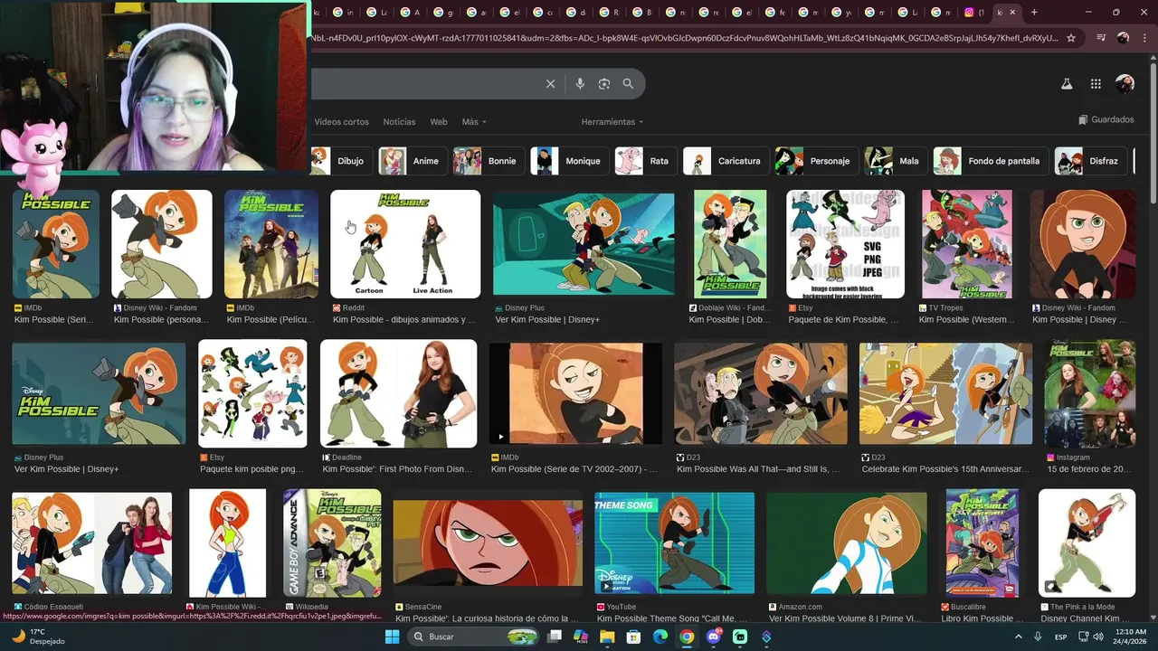Launch Microsoft 365 from the taskbar
This screenshot has height=651, width=1158.
[x=581, y=637]
